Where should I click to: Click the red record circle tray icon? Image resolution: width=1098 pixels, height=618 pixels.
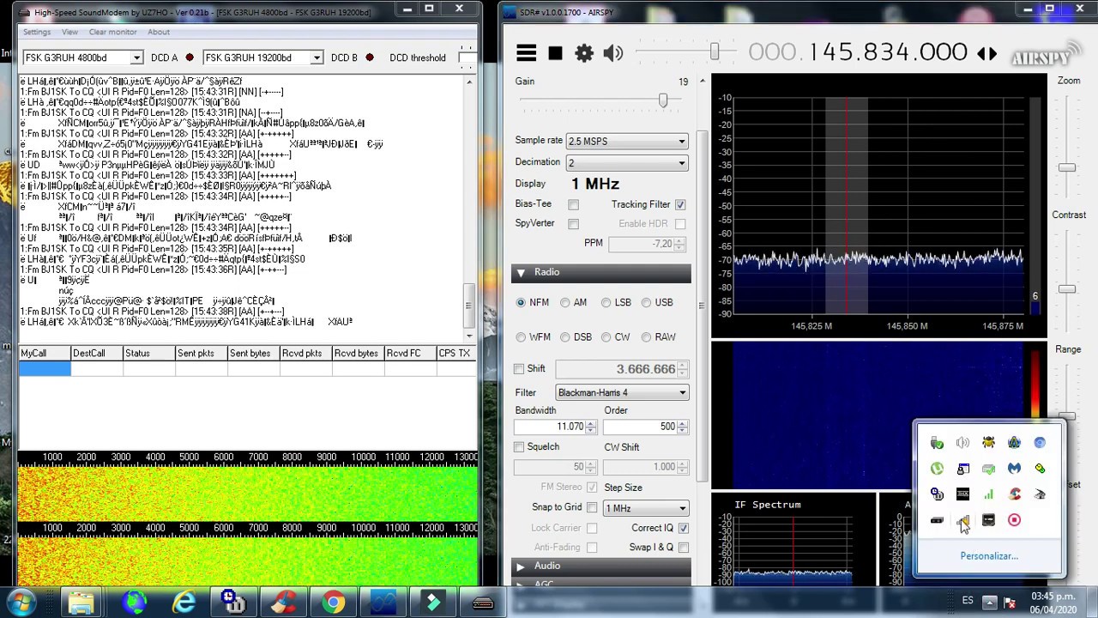1014,520
